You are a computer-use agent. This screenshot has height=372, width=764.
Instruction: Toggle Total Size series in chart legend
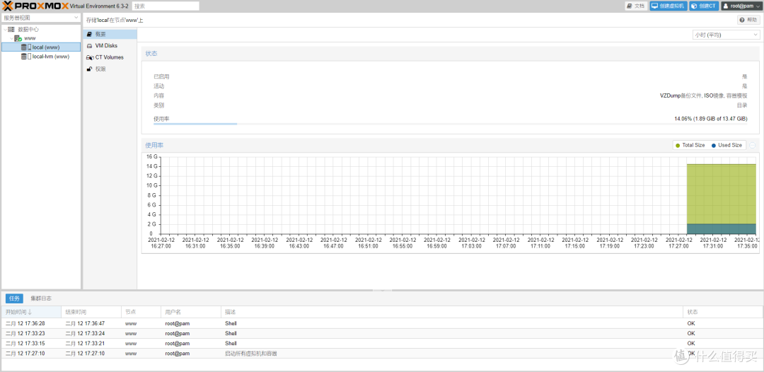point(690,145)
